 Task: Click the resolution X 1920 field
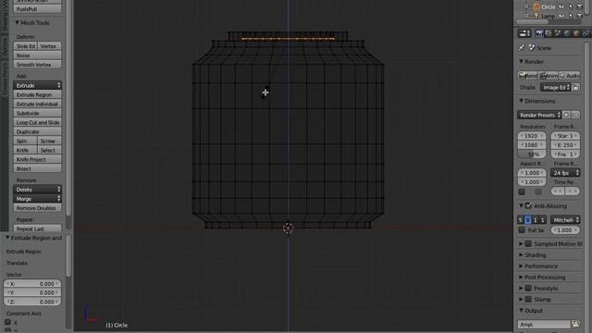coord(532,136)
